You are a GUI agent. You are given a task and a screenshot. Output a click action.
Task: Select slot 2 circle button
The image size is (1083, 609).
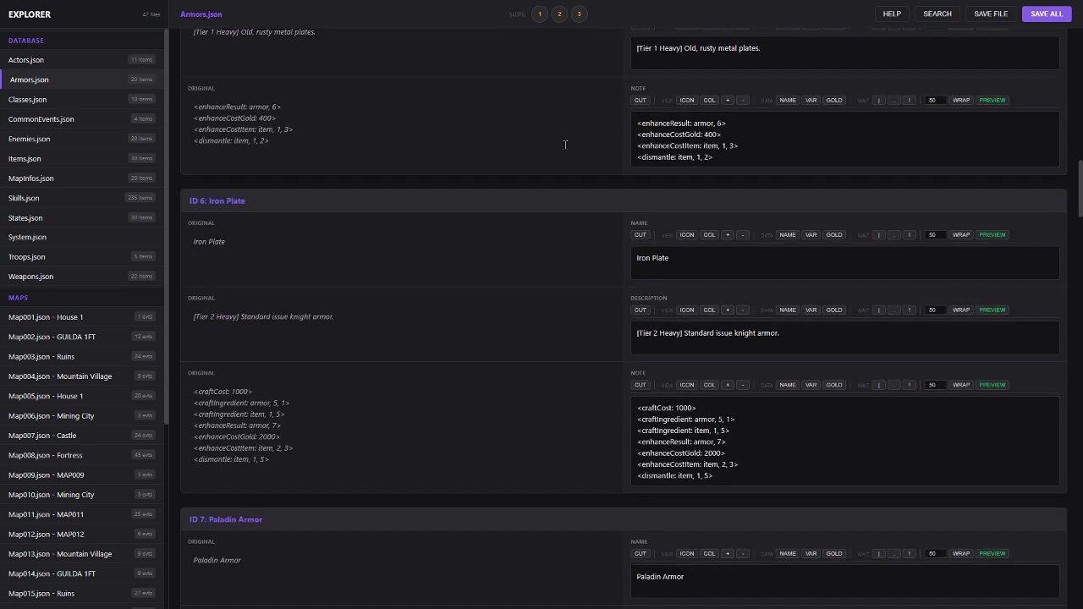[x=559, y=14]
